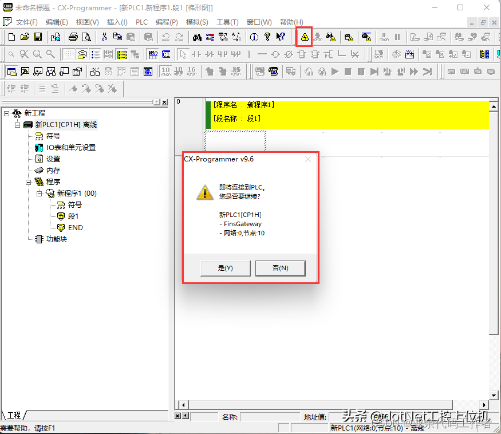Viewport: 501px width, 434px height.
Task: Insert a new coil
Action: (x=275, y=54)
